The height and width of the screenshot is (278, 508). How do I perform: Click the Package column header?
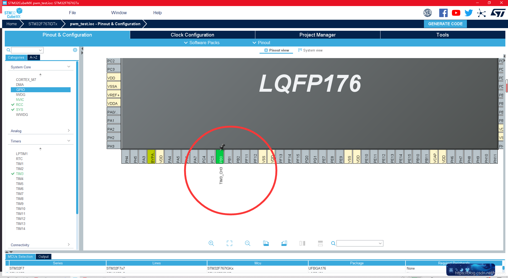click(x=357, y=263)
